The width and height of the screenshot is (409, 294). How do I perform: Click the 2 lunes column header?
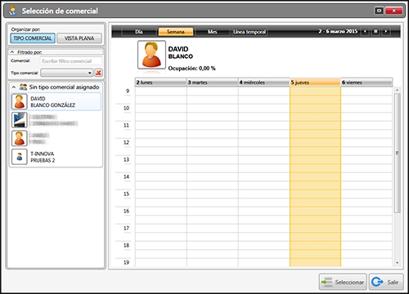tap(160, 82)
